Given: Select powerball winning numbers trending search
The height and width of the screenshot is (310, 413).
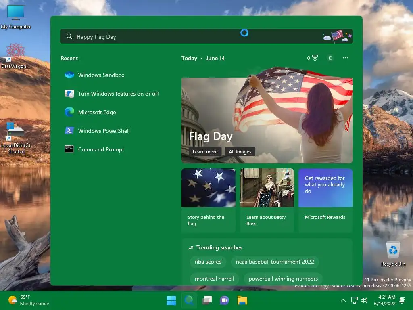Looking at the screenshot, I should (x=283, y=279).
